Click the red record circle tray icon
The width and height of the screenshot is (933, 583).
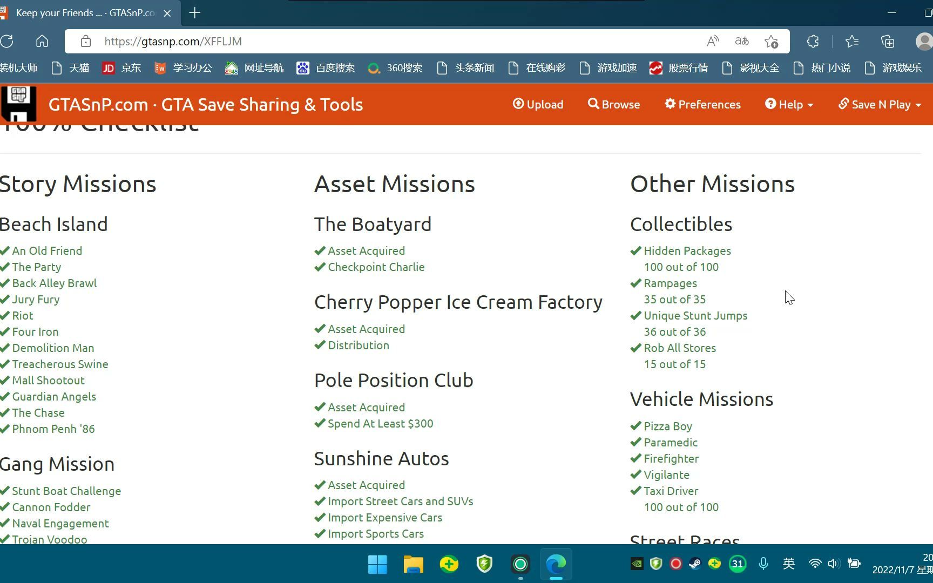[x=675, y=564]
